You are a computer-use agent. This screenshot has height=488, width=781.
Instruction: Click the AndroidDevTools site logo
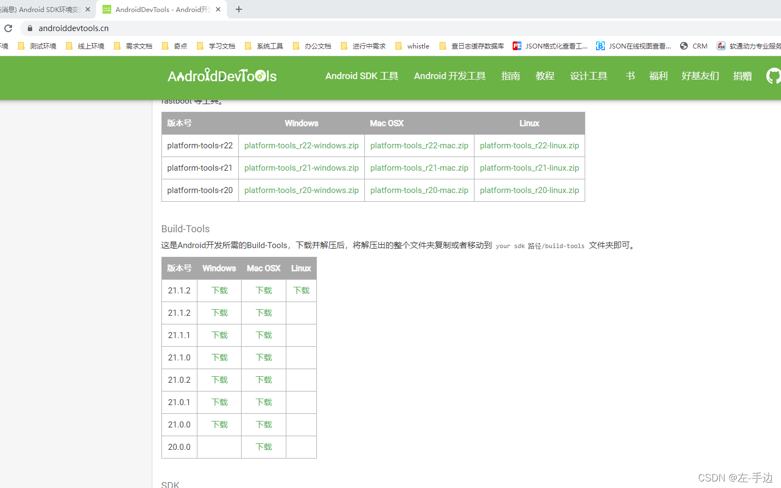click(x=222, y=76)
